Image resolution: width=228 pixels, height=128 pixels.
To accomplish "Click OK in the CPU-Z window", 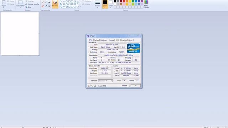I will click(135, 86).
